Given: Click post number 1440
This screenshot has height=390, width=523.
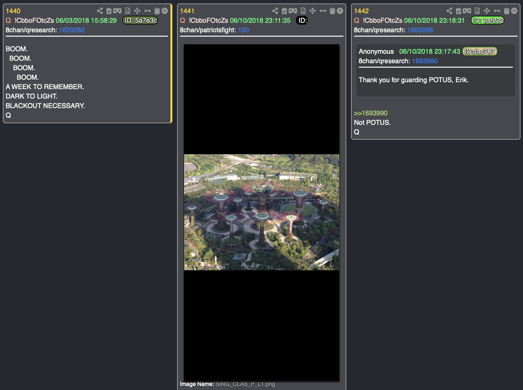Looking at the screenshot, I should pyautogui.click(x=13, y=11).
